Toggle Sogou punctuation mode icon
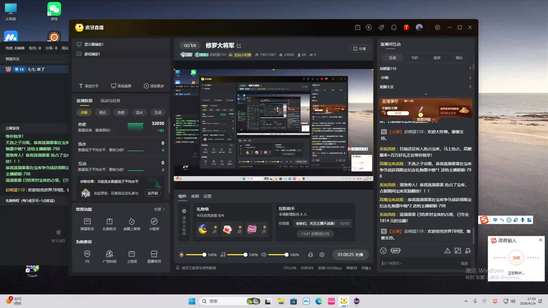 tap(502, 220)
